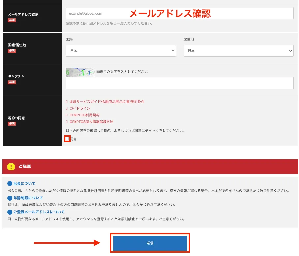Screen dimensions: 299x256
Task: Open the ガイドライン link
Action: pyautogui.click(x=79, y=108)
